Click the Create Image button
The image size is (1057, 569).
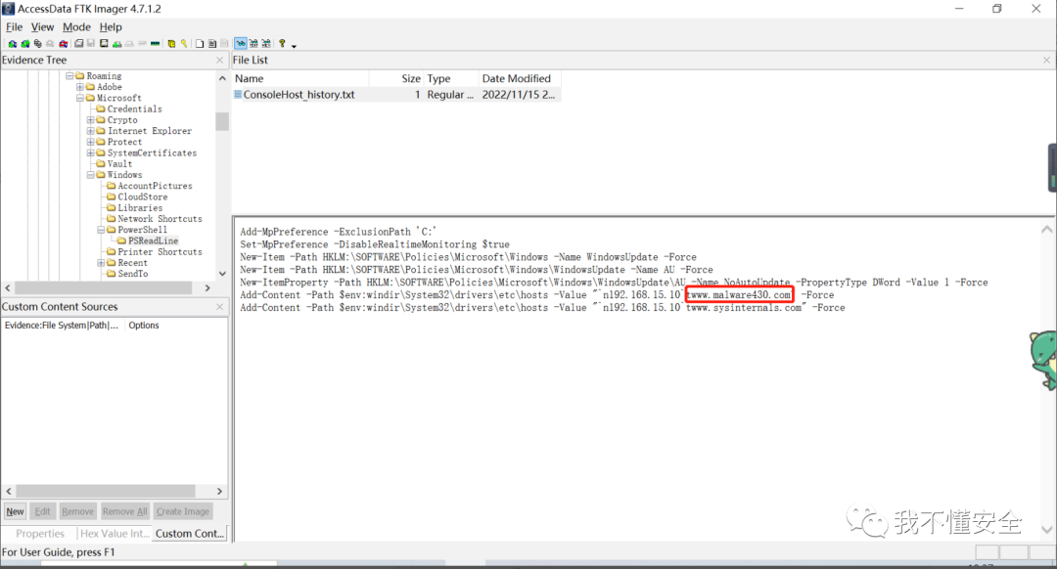[183, 511]
